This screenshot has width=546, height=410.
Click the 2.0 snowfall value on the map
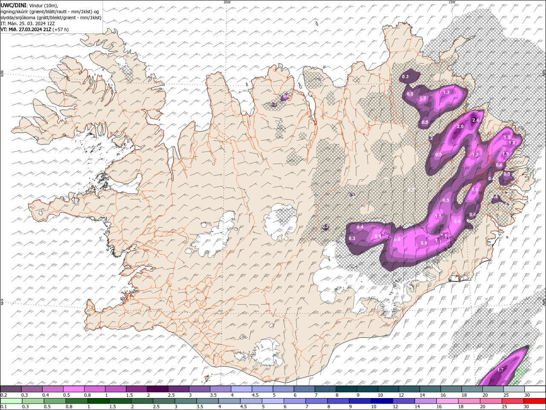(x=460, y=127)
